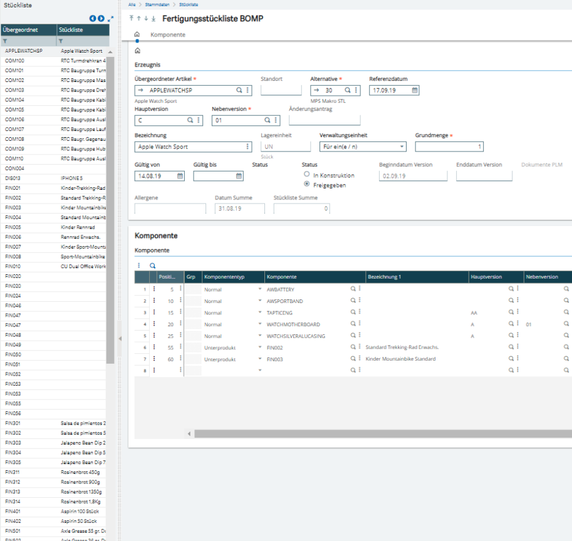
Task: Look up component FIN002 with magnifier
Action: [x=353, y=347]
